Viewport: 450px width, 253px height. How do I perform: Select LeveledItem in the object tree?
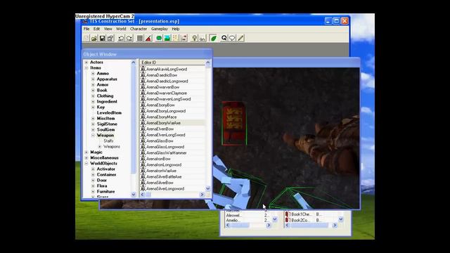tap(109, 112)
